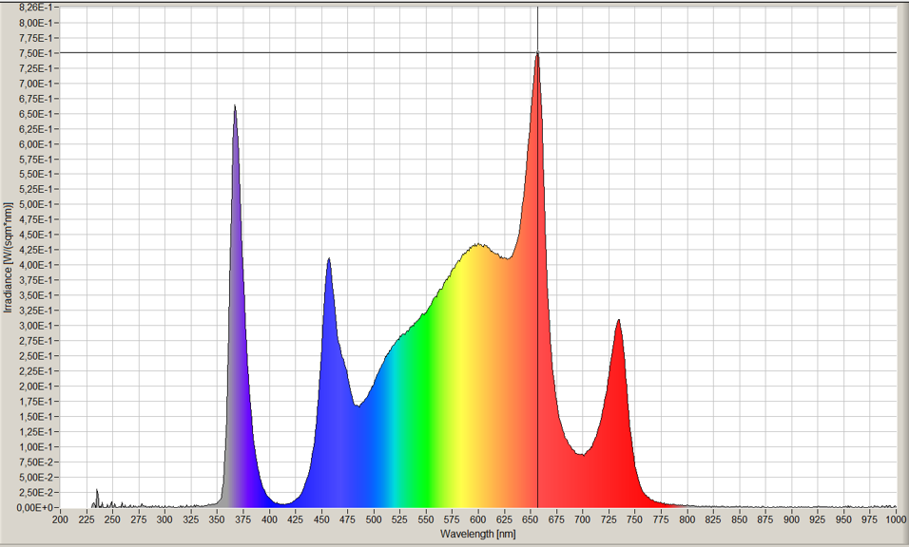The width and height of the screenshot is (909, 547).
Task: Click the '375' wavelength tick label
Action: tap(242, 519)
